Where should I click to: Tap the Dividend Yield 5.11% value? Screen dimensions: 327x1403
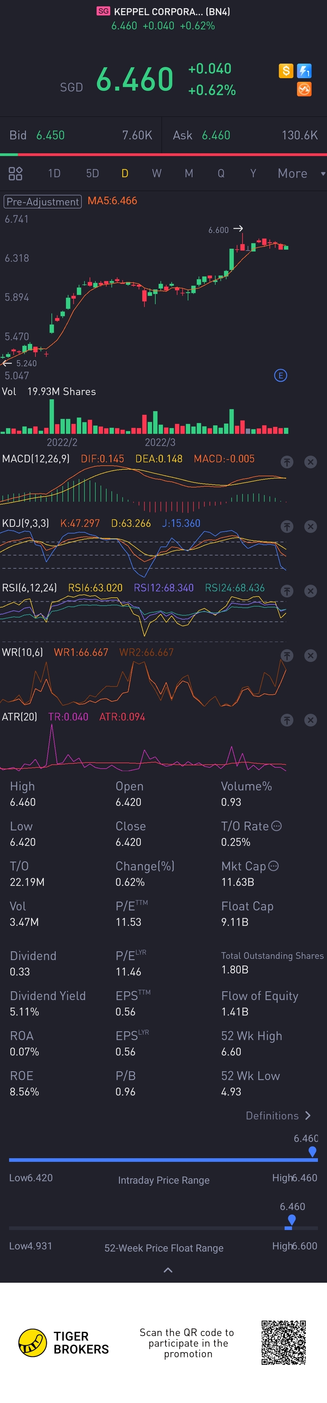[25, 1011]
